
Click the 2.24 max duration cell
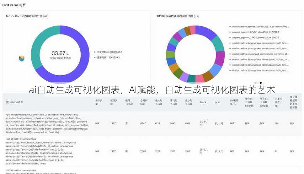(158, 151)
